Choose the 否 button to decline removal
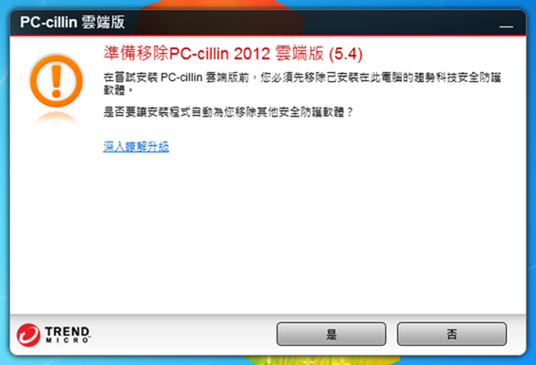536x365 pixels. (x=452, y=334)
